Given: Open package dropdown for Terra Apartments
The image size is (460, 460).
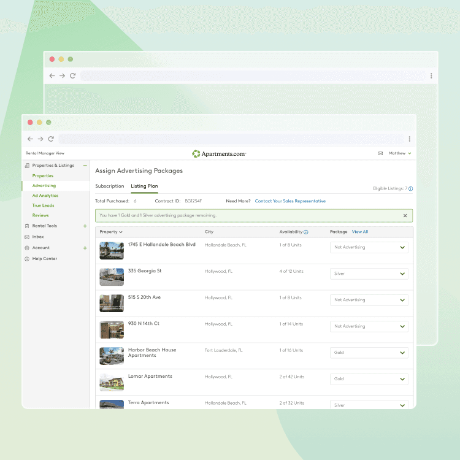Looking at the screenshot, I should coord(369,405).
